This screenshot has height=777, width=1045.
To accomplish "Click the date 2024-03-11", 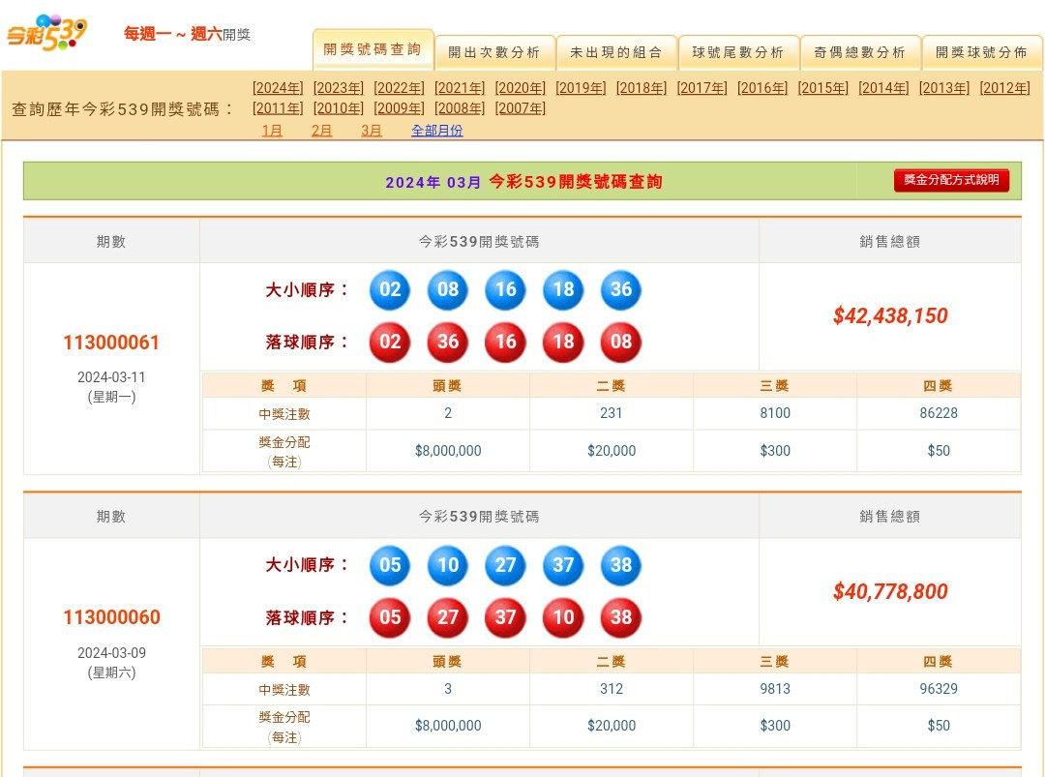I will click(111, 377).
